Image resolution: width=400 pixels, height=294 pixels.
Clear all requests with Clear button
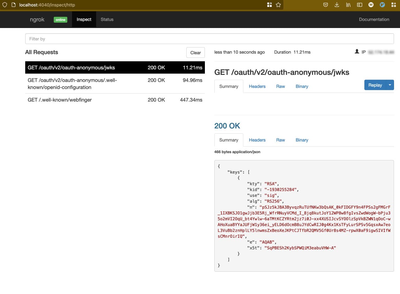click(x=195, y=53)
